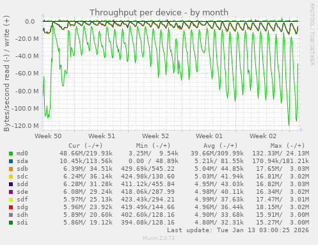Click the '-60.0 M' y-axis label
318x245 pixels.
click(27, 74)
